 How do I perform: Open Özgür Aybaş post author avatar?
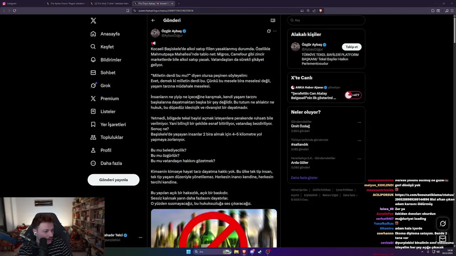pos(155,33)
